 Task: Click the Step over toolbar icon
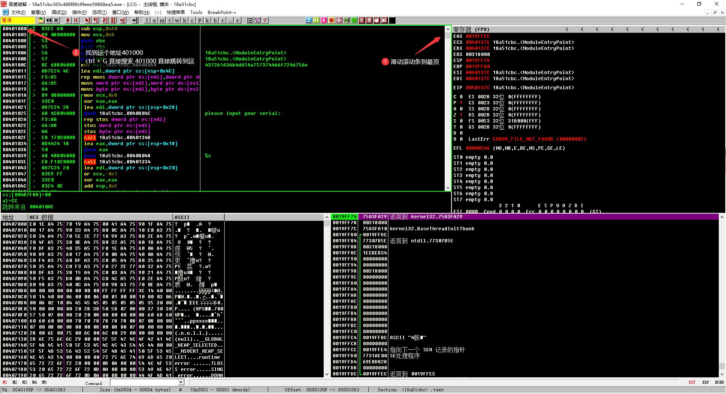(x=95, y=20)
